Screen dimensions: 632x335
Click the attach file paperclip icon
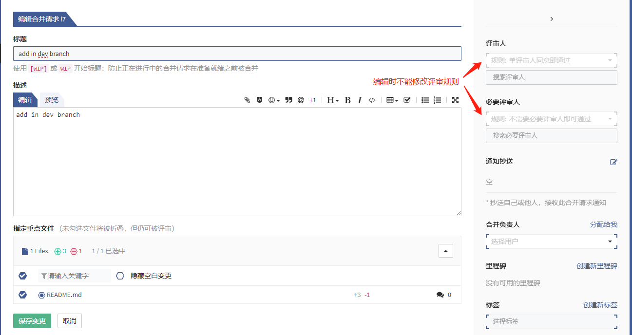(247, 100)
